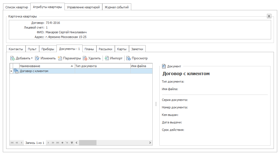Screen dimensions: 280x155
Task: Click the row indicator arrow beside Договор
Action: (11, 71)
